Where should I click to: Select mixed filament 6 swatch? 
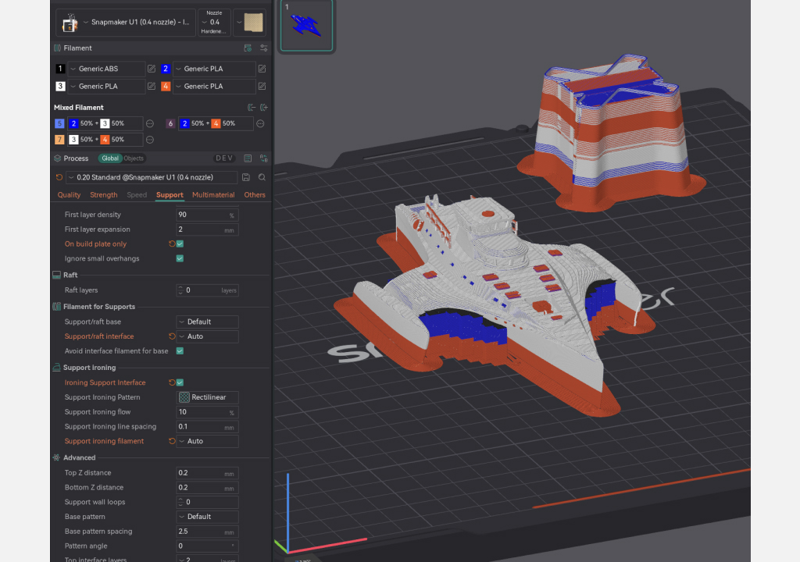pyautogui.click(x=170, y=123)
